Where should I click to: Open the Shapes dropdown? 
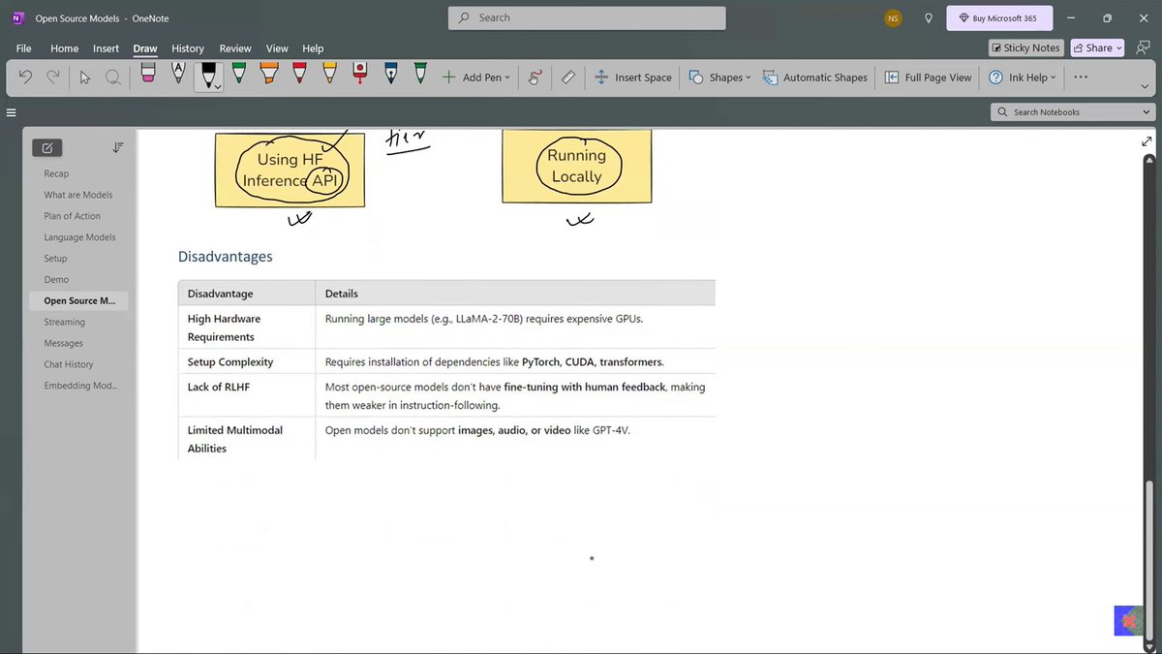coord(719,78)
